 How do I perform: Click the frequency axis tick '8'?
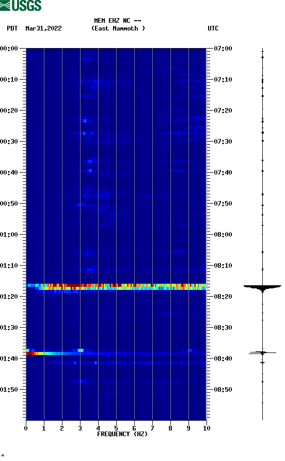click(x=170, y=428)
